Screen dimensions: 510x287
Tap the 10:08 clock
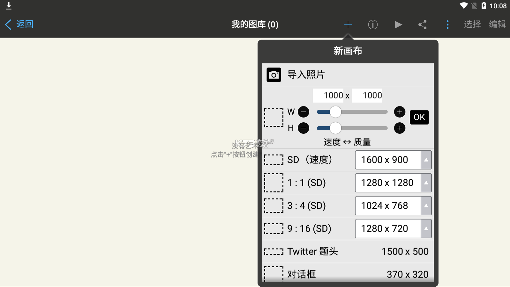498,6
